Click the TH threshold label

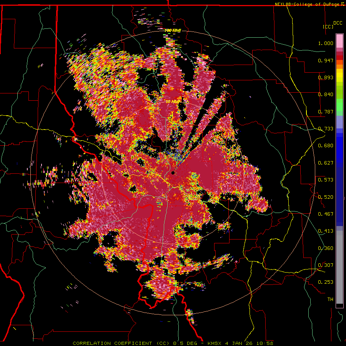coord(330,299)
